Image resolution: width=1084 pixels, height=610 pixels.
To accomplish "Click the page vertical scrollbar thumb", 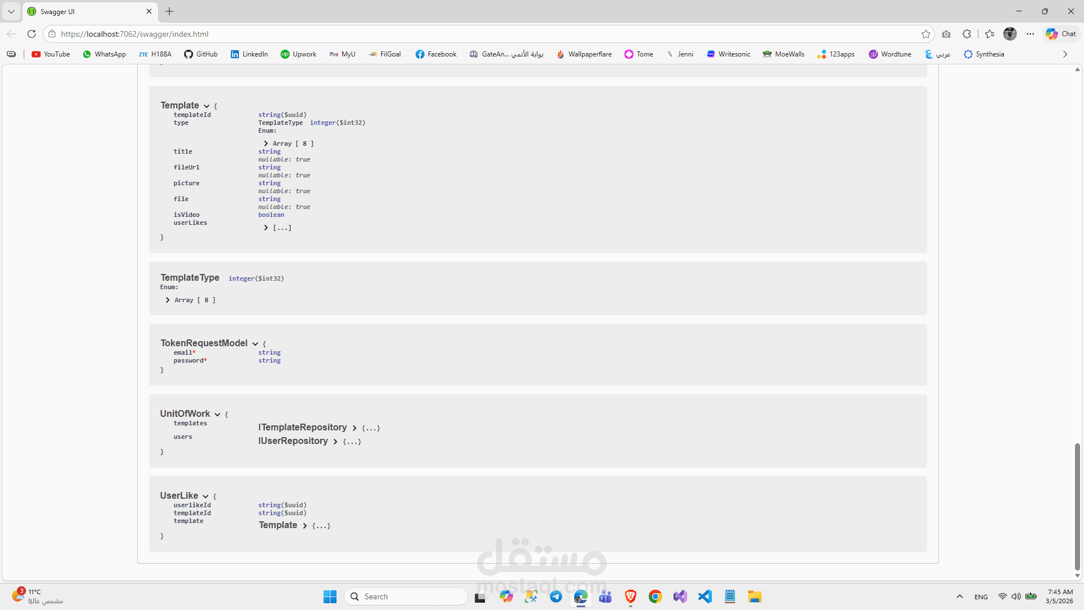I will (1077, 506).
